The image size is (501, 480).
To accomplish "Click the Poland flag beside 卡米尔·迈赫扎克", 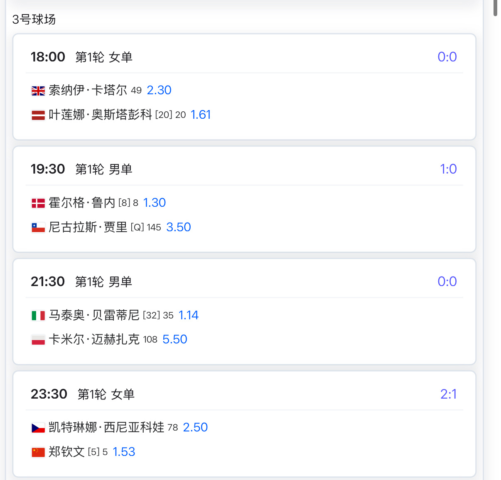I will (38, 340).
